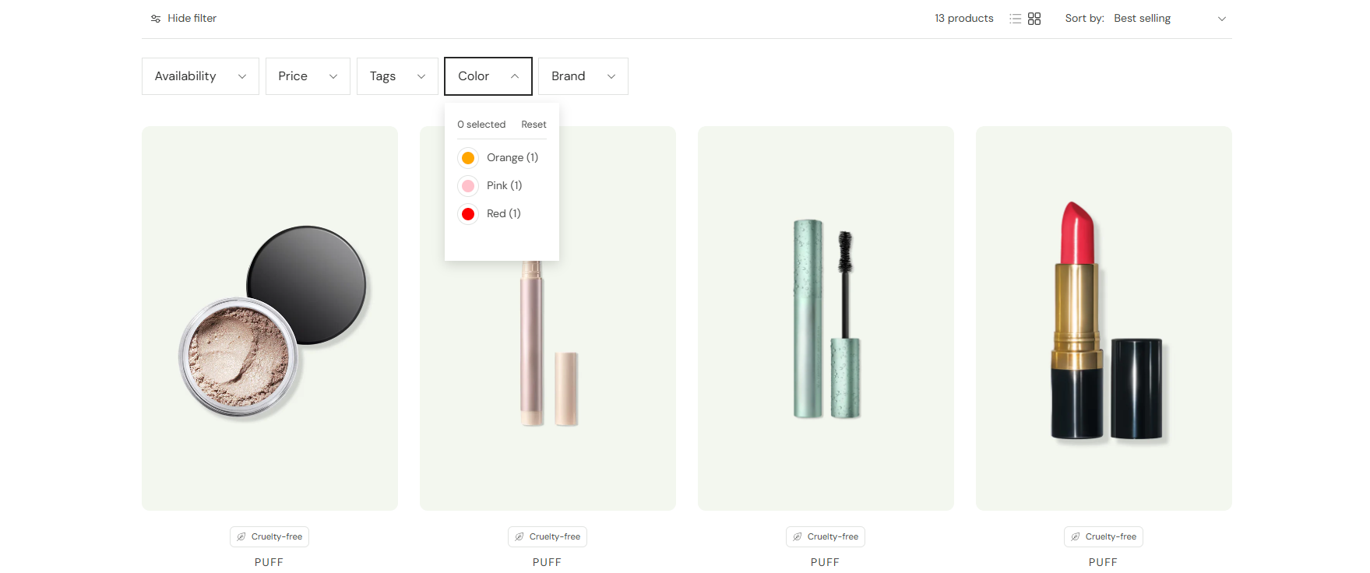Open the red lipstick product image
This screenshot has height=573, width=1370.
point(1103,319)
